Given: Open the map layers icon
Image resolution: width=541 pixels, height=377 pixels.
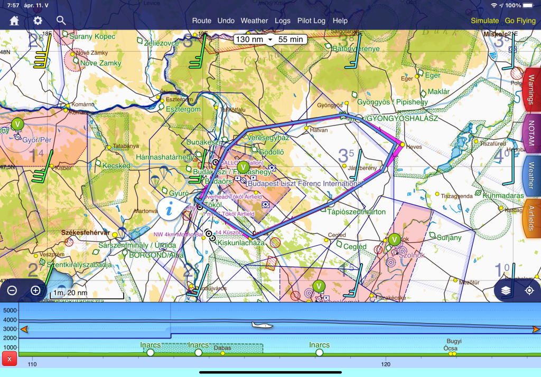Looking at the screenshot, I should [x=506, y=291].
